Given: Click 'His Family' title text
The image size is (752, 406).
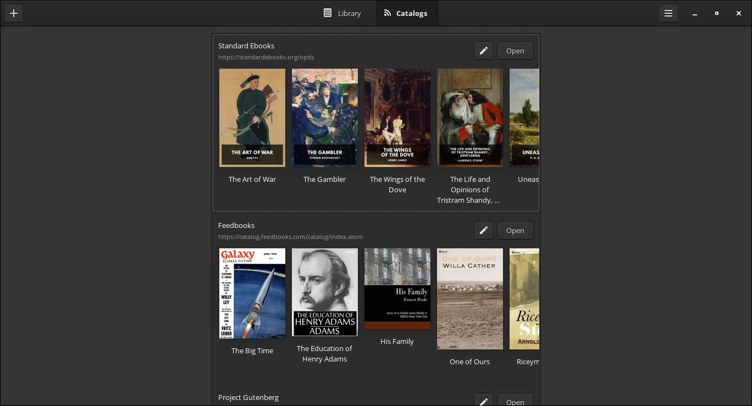Looking at the screenshot, I should click(397, 341).
